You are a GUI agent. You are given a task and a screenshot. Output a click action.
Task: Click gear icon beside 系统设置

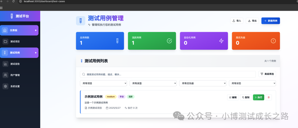tap(5, 86)
